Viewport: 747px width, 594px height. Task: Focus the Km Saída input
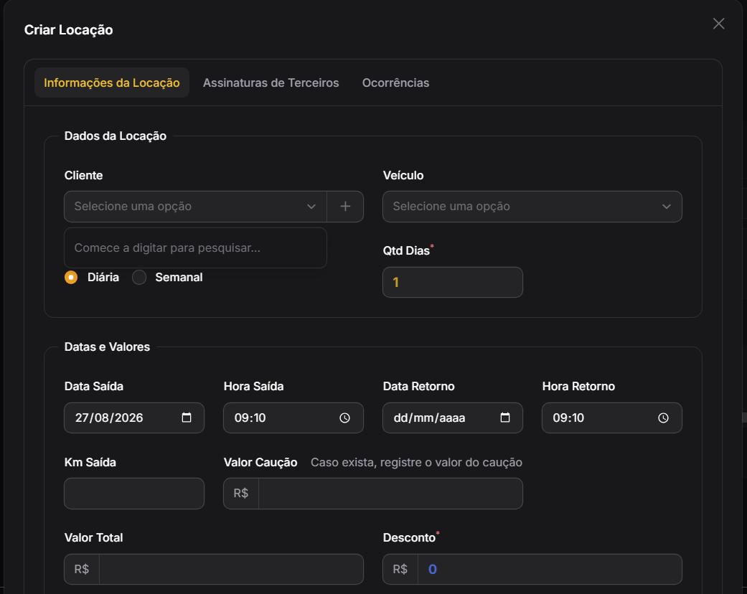pos(134,494)
